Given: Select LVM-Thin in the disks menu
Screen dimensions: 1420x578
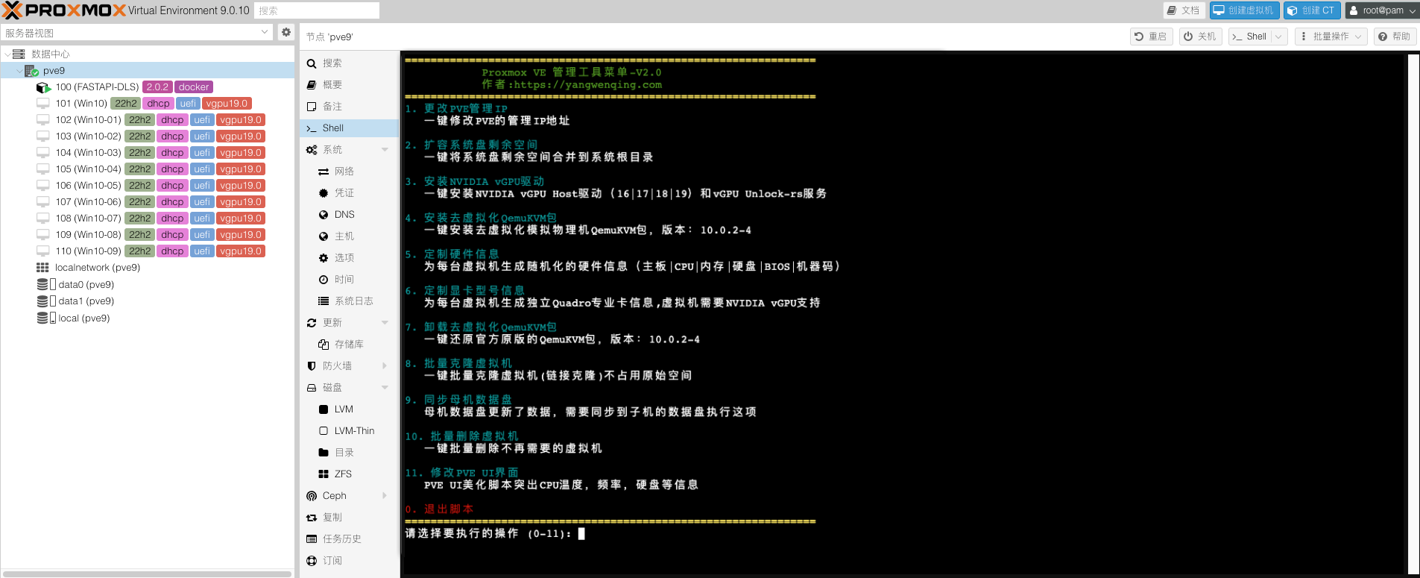Looking at the screenshot, I should [354, 431].
